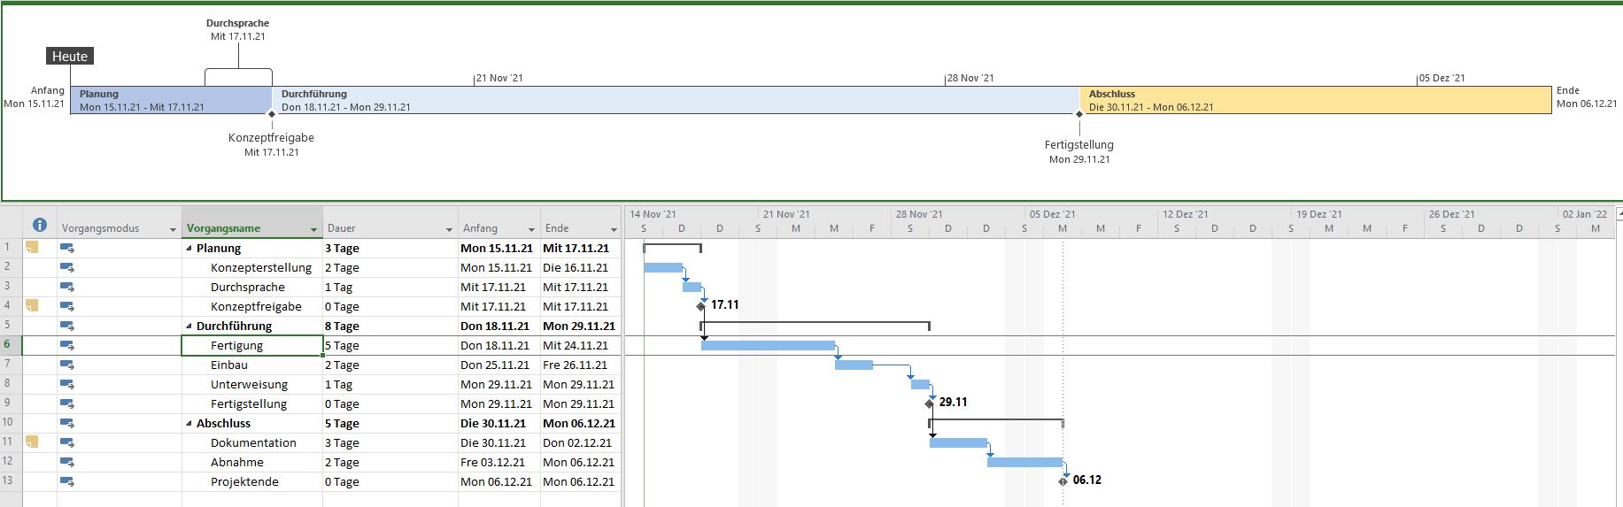Screen dimensions: 1623x507
Task: Click the info indicator column header icon
Action: pyautogui.click(x=39, y=225)
